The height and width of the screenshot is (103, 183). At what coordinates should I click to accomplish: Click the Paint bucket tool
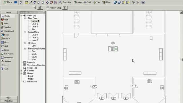47,2
